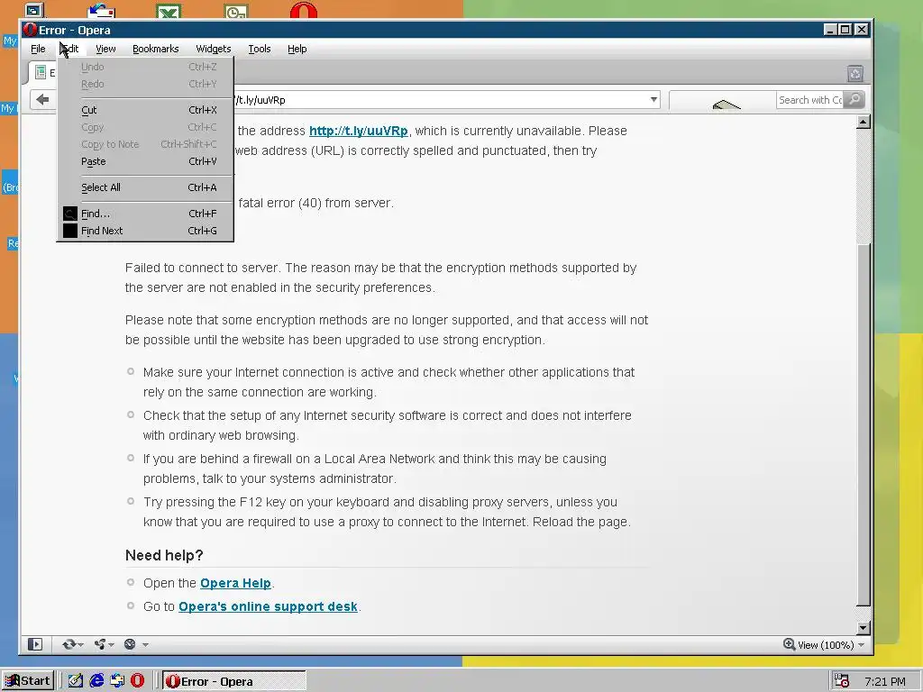This screenshot has width=923, height=692.
Task: Click the 7:21 PM system clock
Action: point(885,681)
